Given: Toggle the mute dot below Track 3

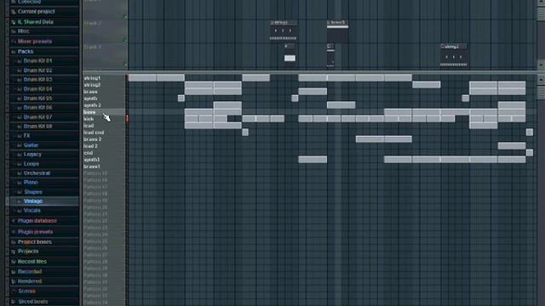Looking at the screenshot, I should (x=125, y=65).
